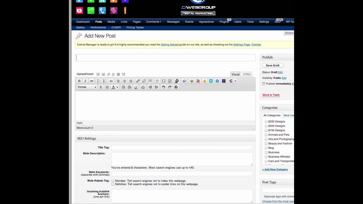Click the undo arrow in editor toolbar
The height and width of the screenshot is (204, 363).
[x=163, y=87]
